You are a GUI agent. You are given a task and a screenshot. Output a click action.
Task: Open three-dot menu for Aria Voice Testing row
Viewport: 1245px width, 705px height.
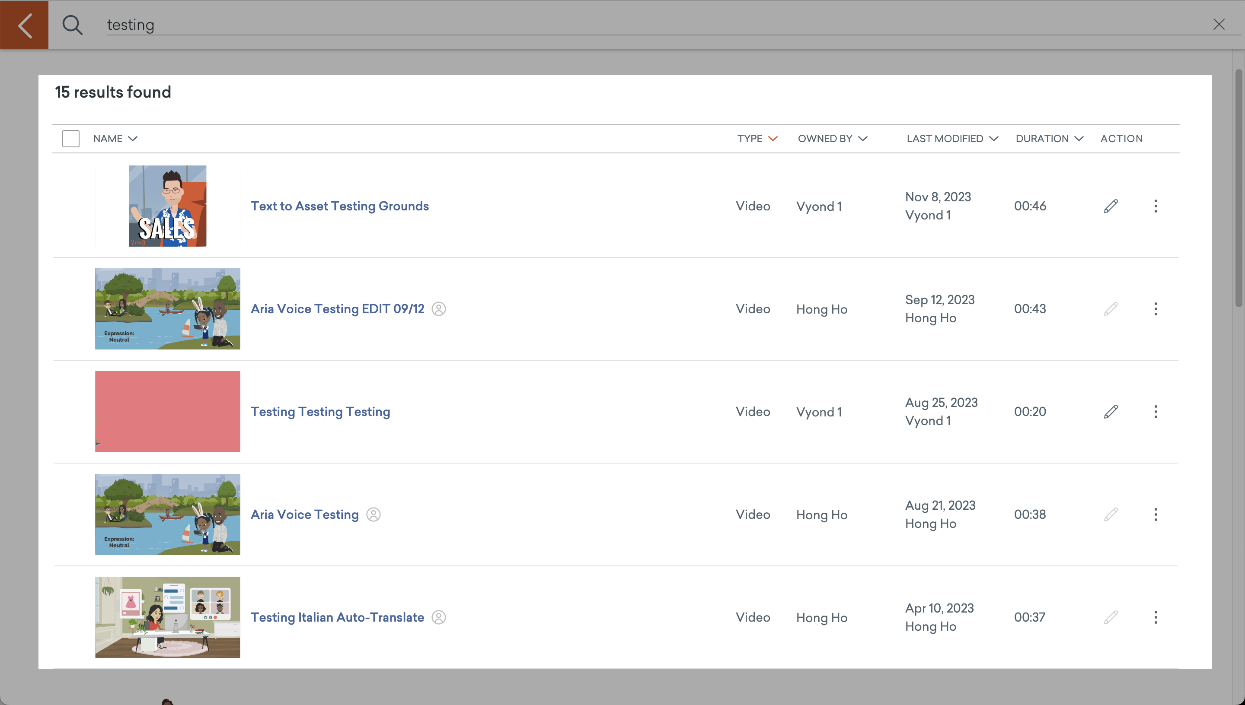coord(1156,514)
